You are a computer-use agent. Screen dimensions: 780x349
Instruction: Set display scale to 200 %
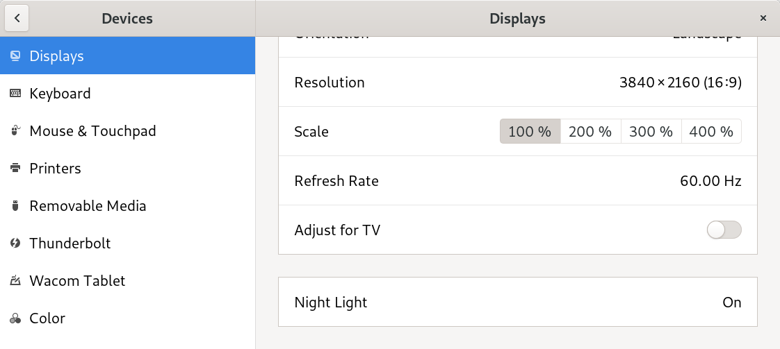(590, 132)
